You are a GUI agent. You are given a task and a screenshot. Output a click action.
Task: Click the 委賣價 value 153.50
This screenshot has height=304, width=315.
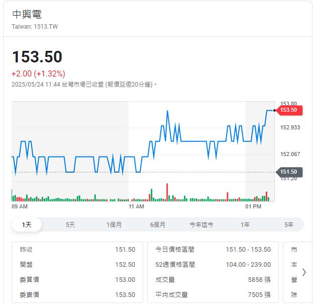pyautogui.click(x=125, y=295)
